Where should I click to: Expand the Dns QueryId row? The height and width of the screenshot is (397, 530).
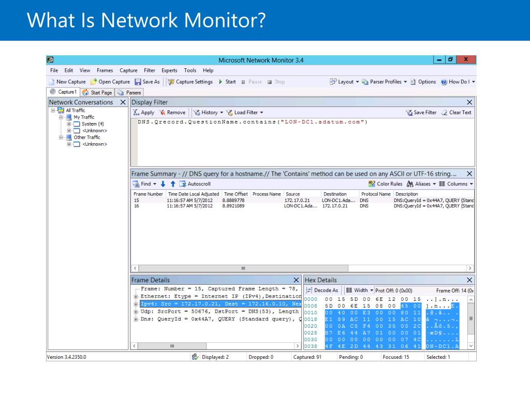tap(136, 319)
